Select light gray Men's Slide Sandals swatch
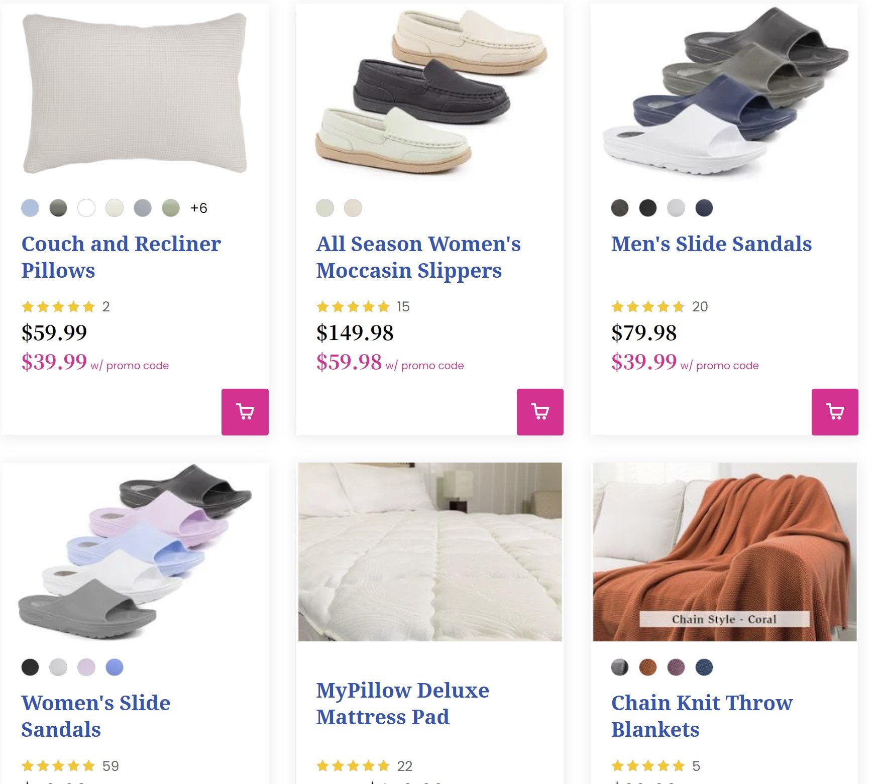Screen dimensions: 878x784 pos(676,208)
